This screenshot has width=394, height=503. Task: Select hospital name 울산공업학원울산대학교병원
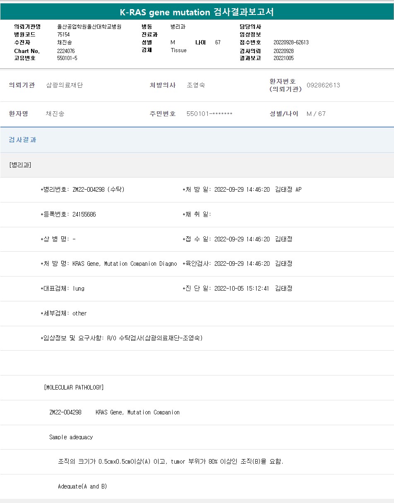[x=89, y=26]
